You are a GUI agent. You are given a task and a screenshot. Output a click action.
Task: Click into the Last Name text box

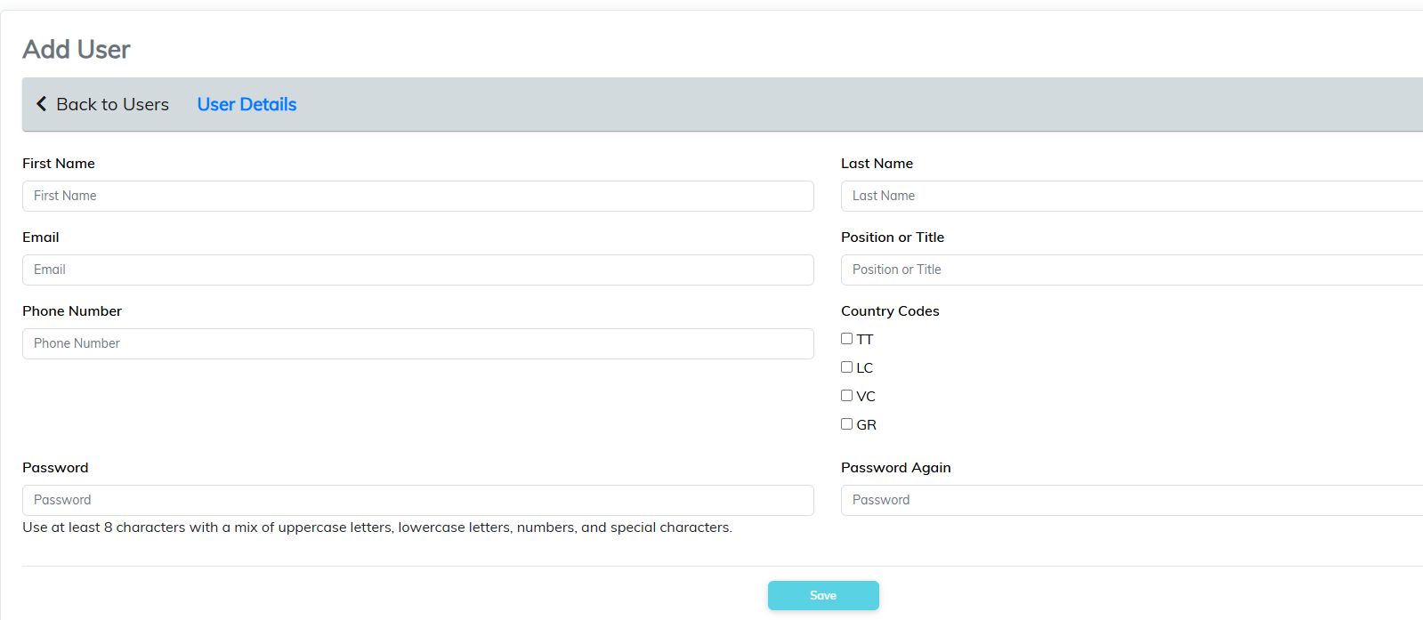click(1130, 196)
